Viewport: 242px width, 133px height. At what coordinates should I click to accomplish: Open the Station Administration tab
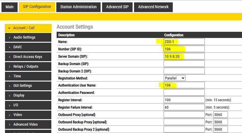click(x=78, y=7)
